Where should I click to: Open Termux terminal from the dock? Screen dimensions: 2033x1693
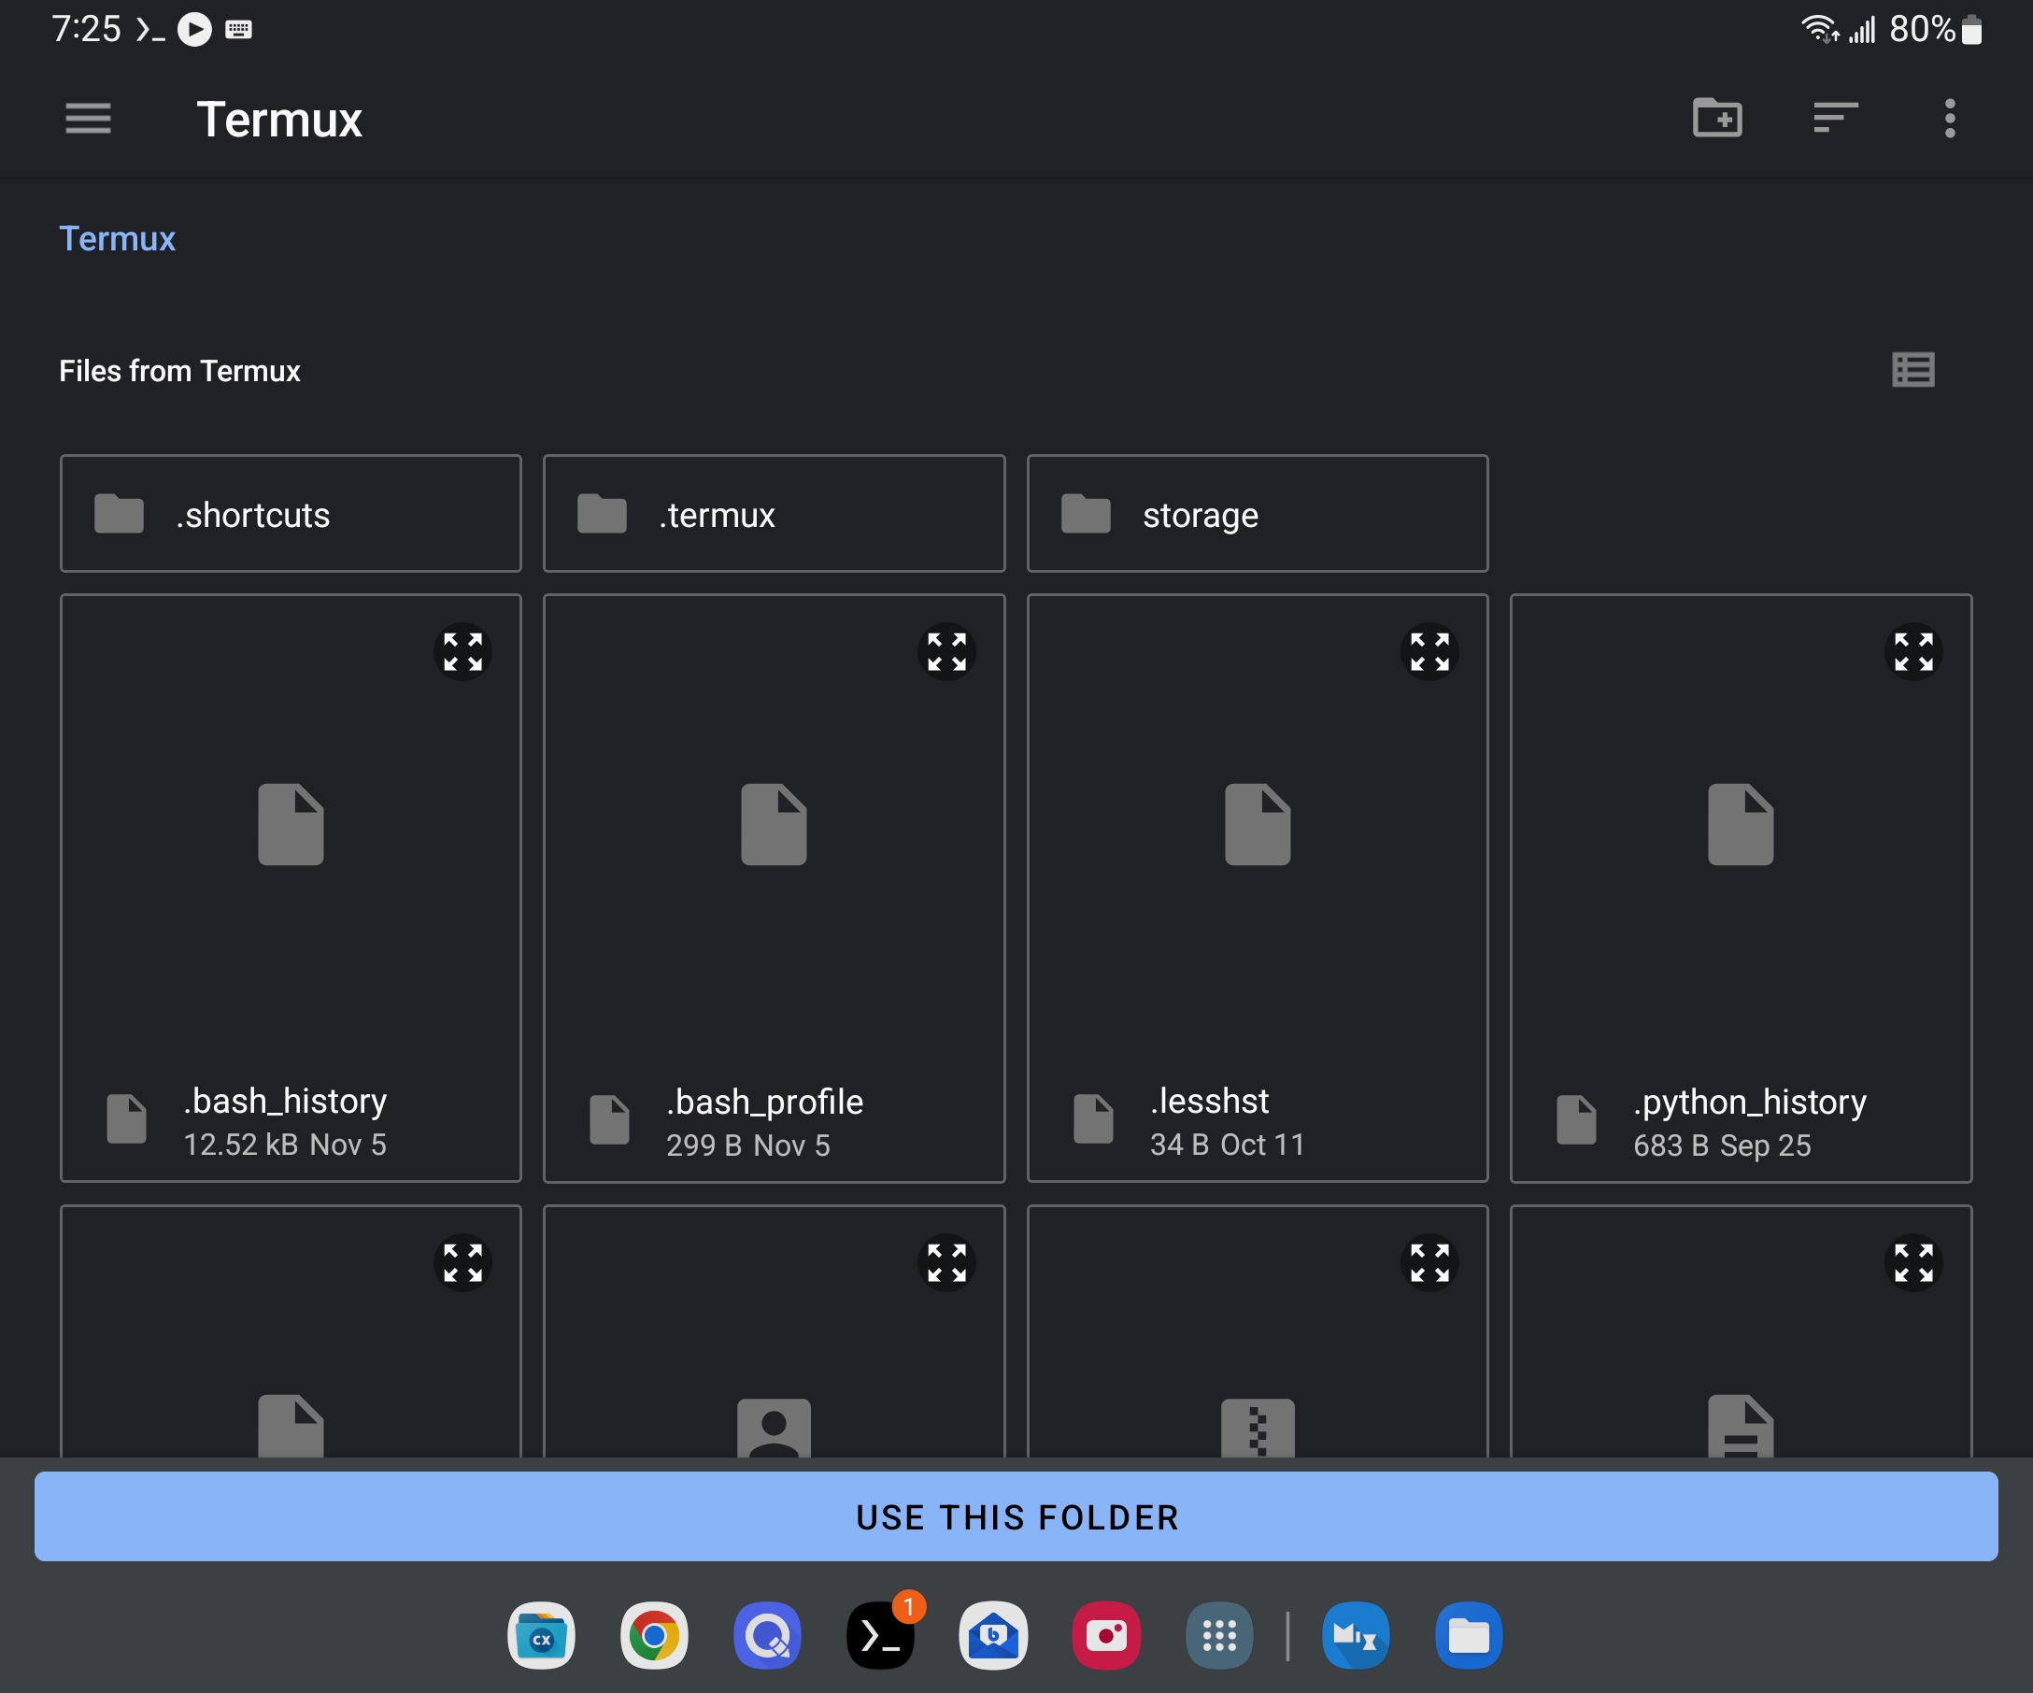(880, 1635)
